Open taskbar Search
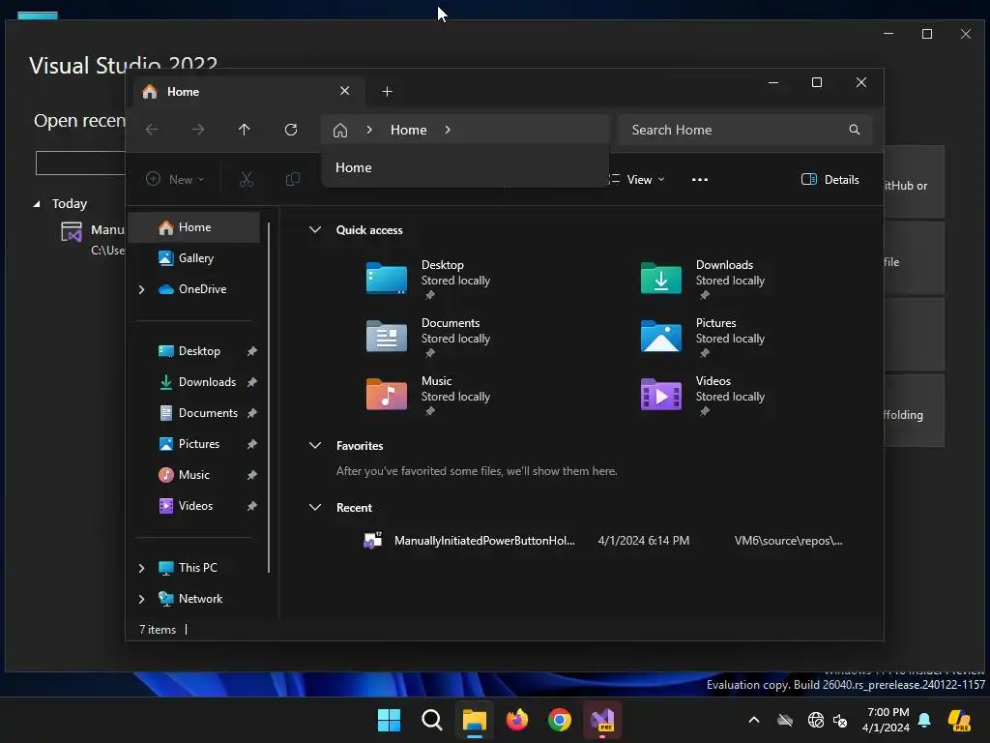Image resolution: width=990 pixels, height=743 pixels. point(432,720)
